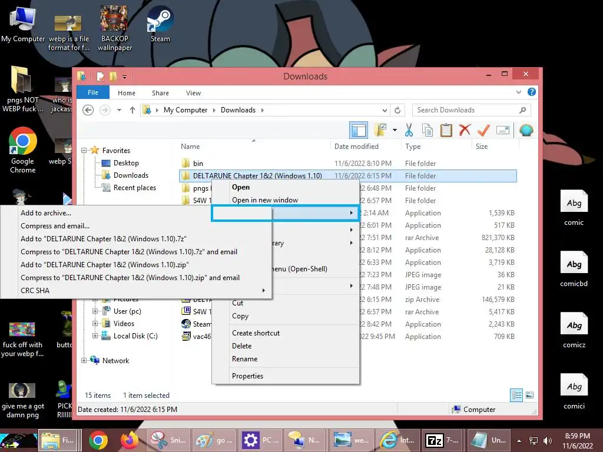Screen dimensions: 603x452
Task: Choose Add to archive... in 7-Zip submenu
Action: (136, 213)
